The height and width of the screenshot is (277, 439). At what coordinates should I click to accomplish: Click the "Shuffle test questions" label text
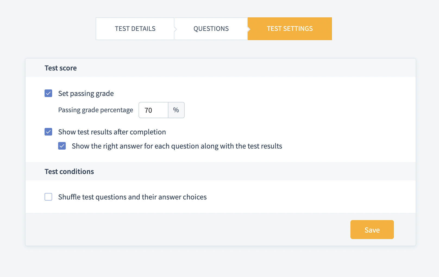pos(132,197)
